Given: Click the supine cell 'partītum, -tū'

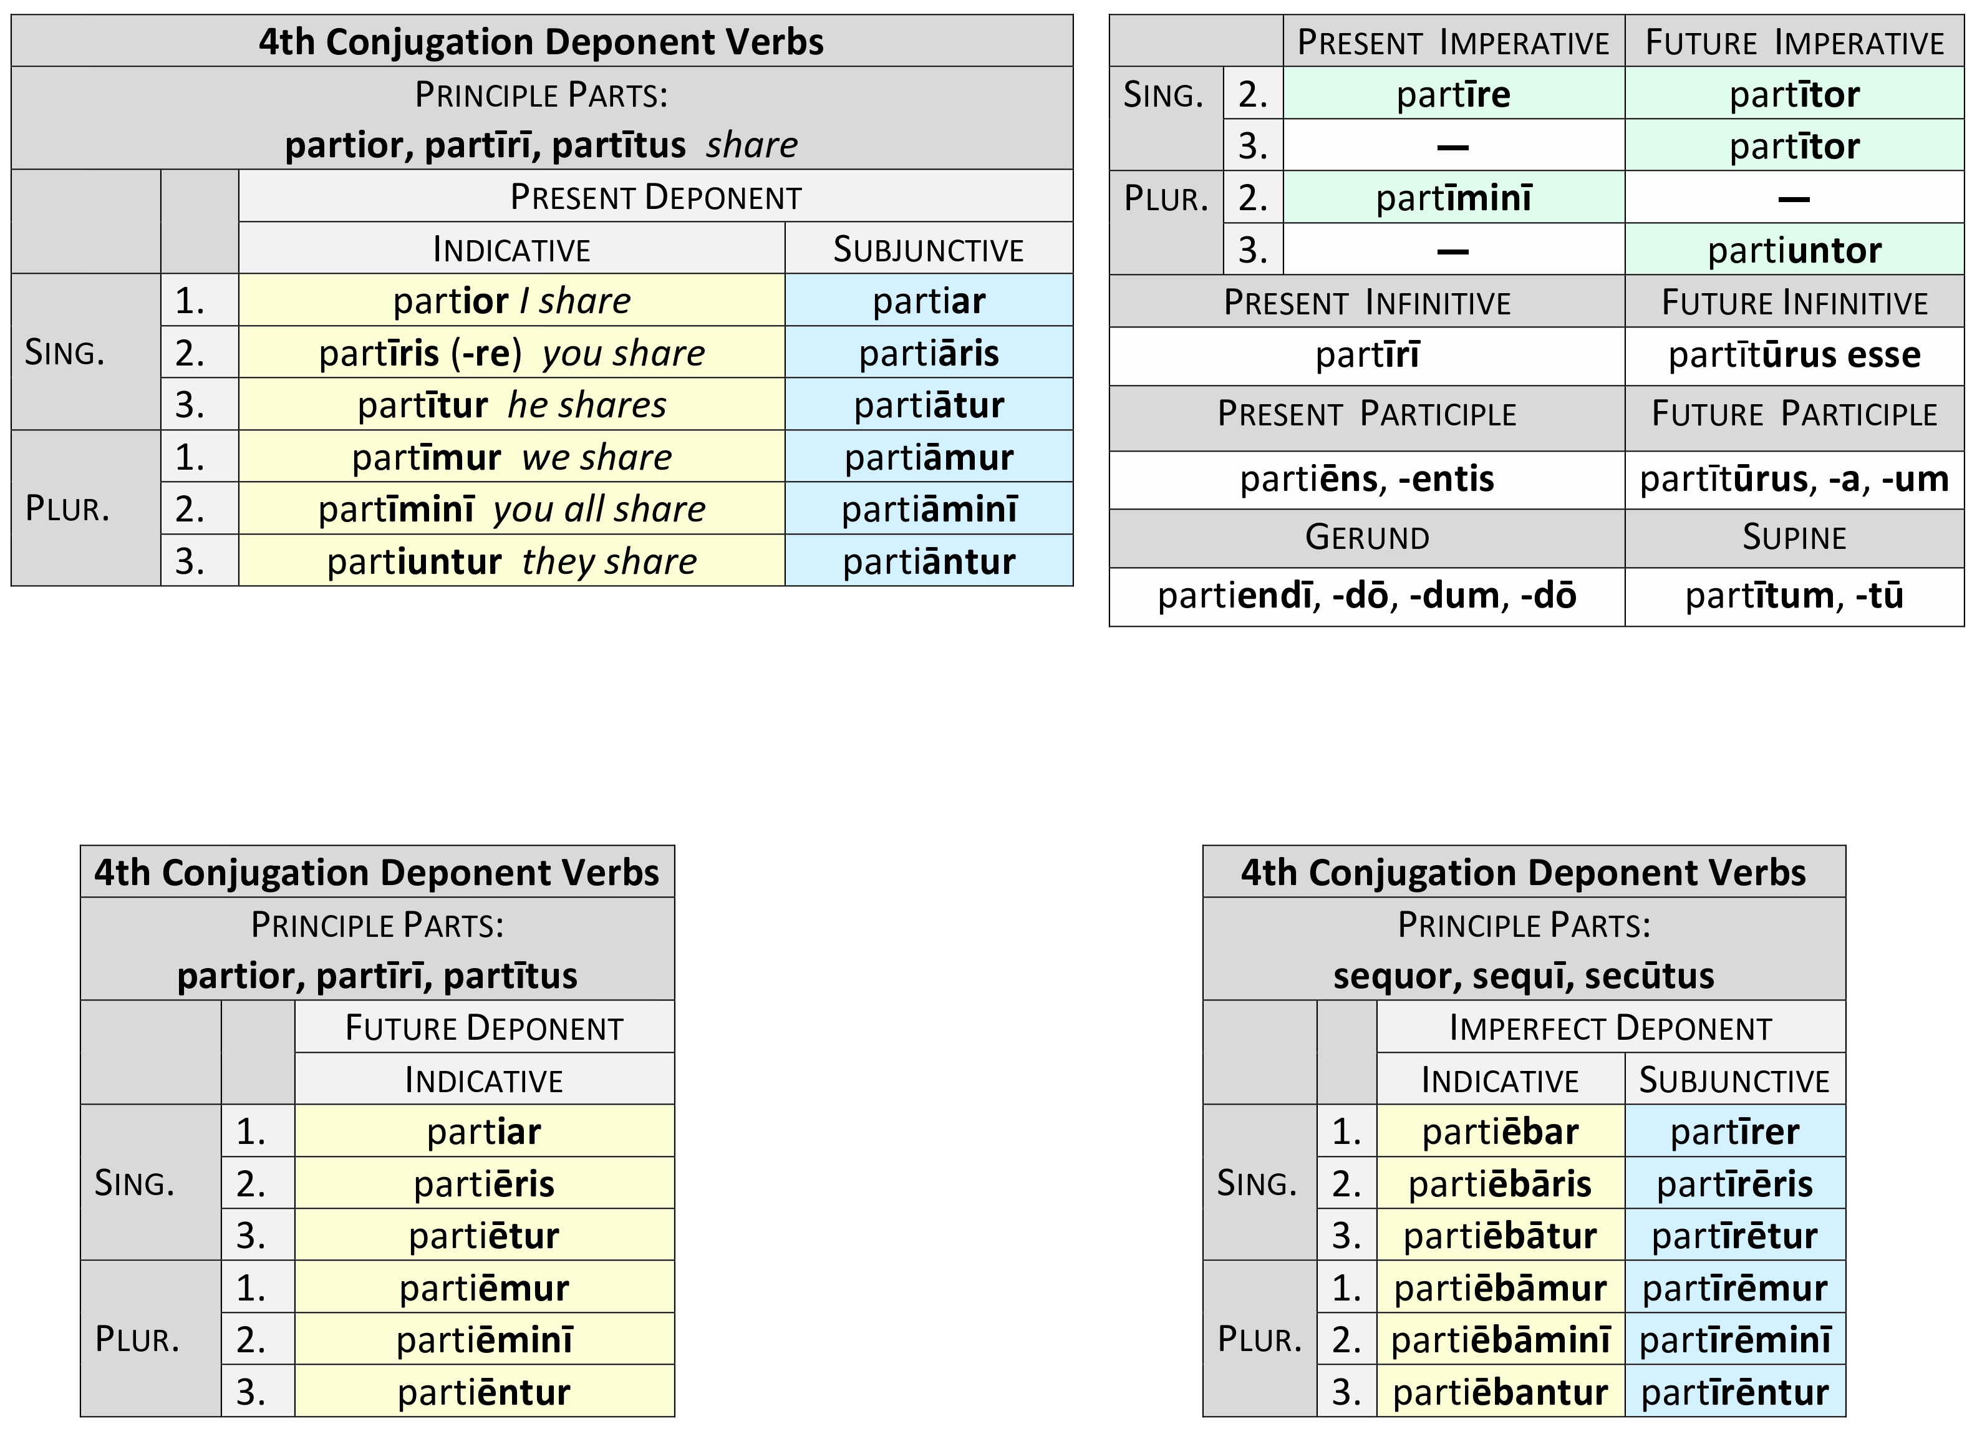Looking at the screenshot, I should [1794, 596].
